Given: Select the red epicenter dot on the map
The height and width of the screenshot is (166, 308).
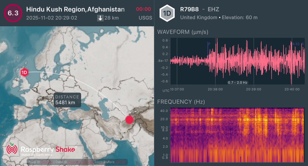Looking at the screenshot, I should 129,119.
